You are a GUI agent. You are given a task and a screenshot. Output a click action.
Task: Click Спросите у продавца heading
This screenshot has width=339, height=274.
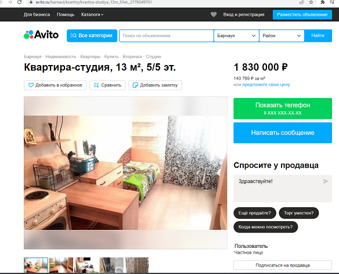click(276, 165)
